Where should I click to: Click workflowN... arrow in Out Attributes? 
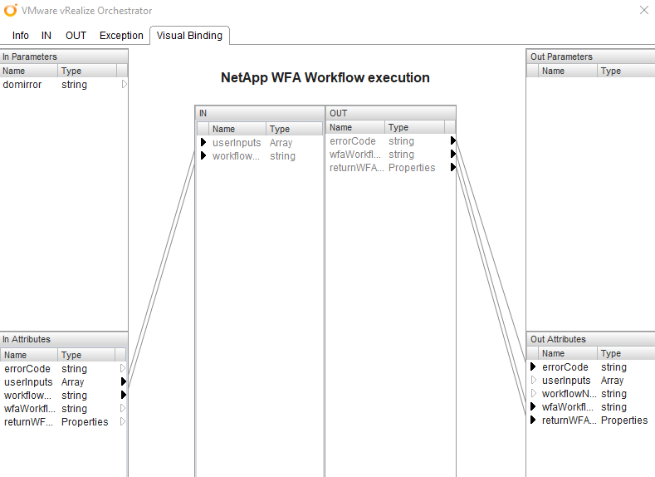(534, 393)
